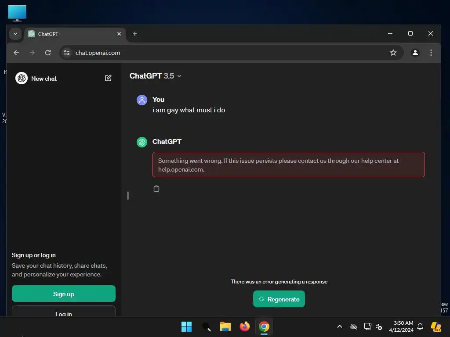Click the sidebar collapse handle
The image size is (450, 337).
pos(128,196)
